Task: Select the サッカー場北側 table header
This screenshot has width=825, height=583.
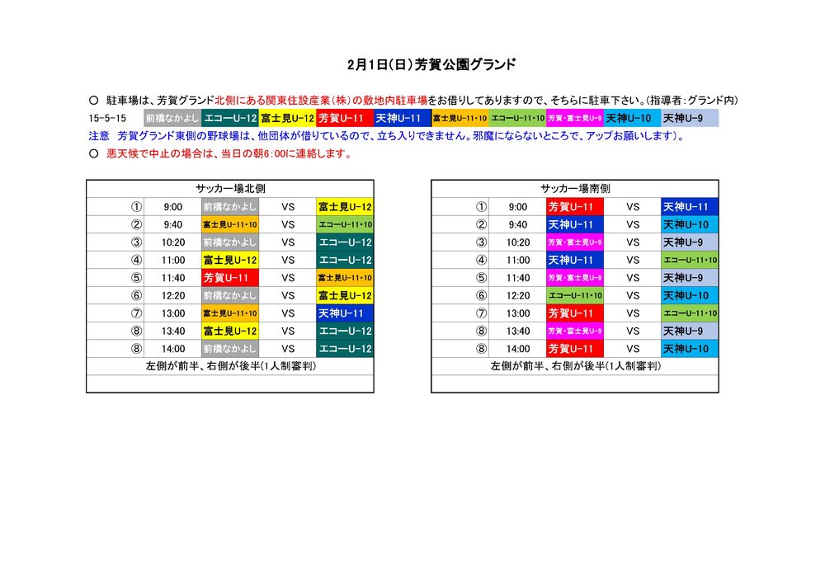Action: point(229,189)
